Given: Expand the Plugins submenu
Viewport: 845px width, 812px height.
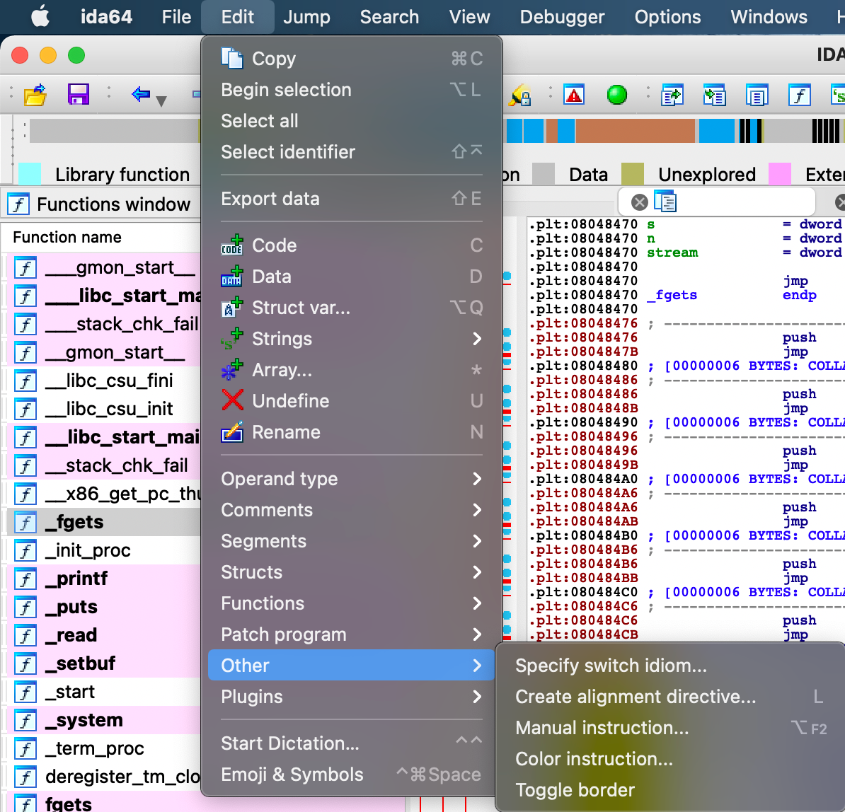Looking at the screenshot, I should 351,697.
